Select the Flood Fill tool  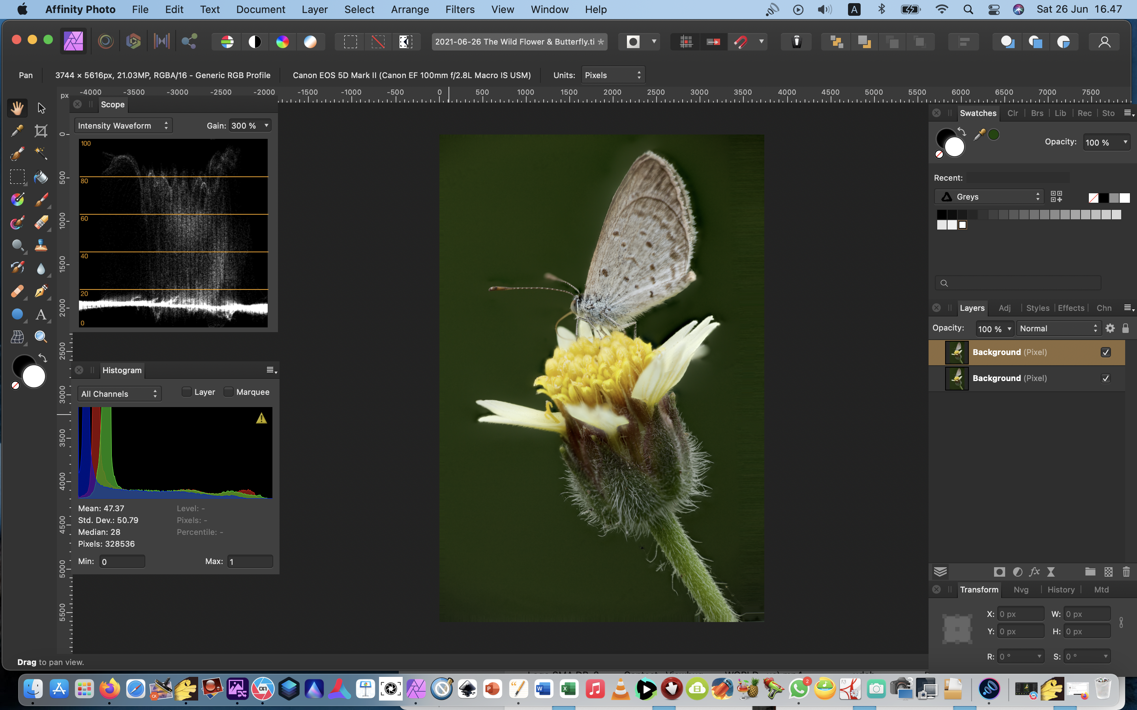tap(41, 177)
